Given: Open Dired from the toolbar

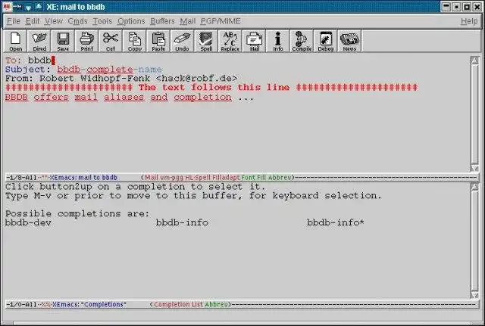Looking at the screenshot, I should pos(39,41).
